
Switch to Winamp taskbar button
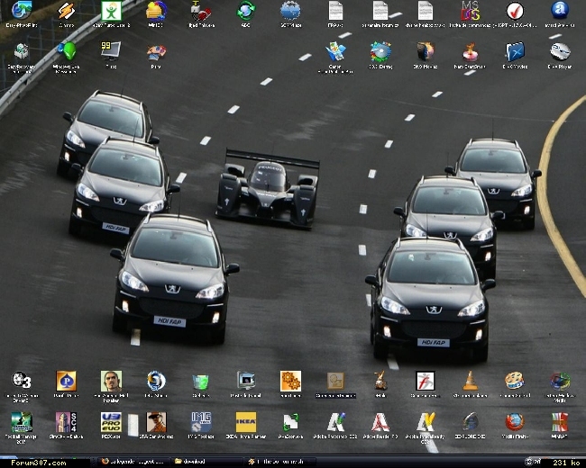282,462
